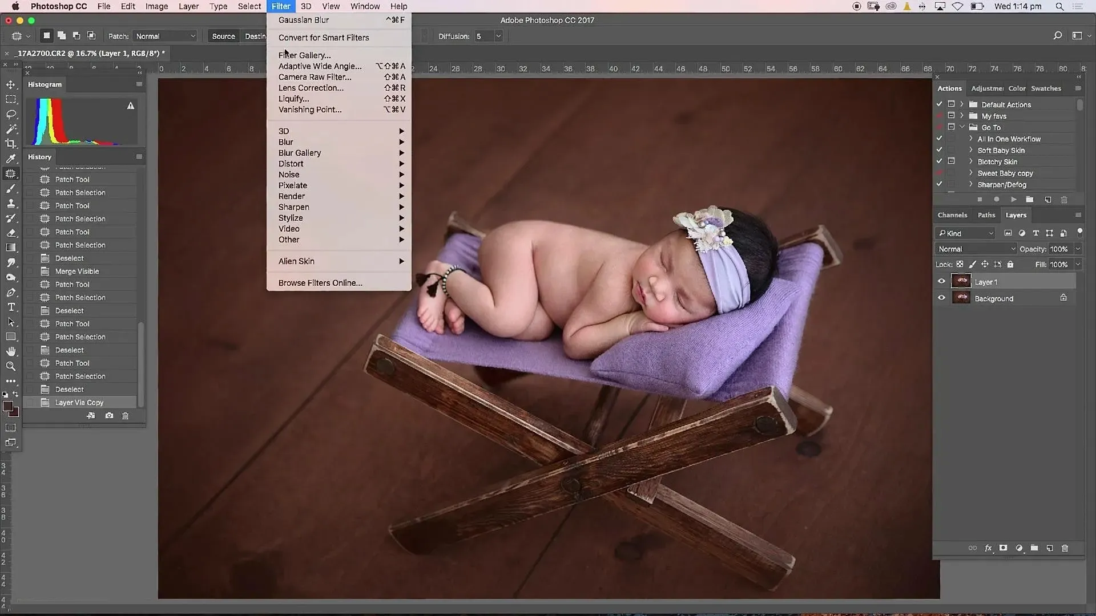
Task: Select the Eyedropper tool
Action: 11,159
